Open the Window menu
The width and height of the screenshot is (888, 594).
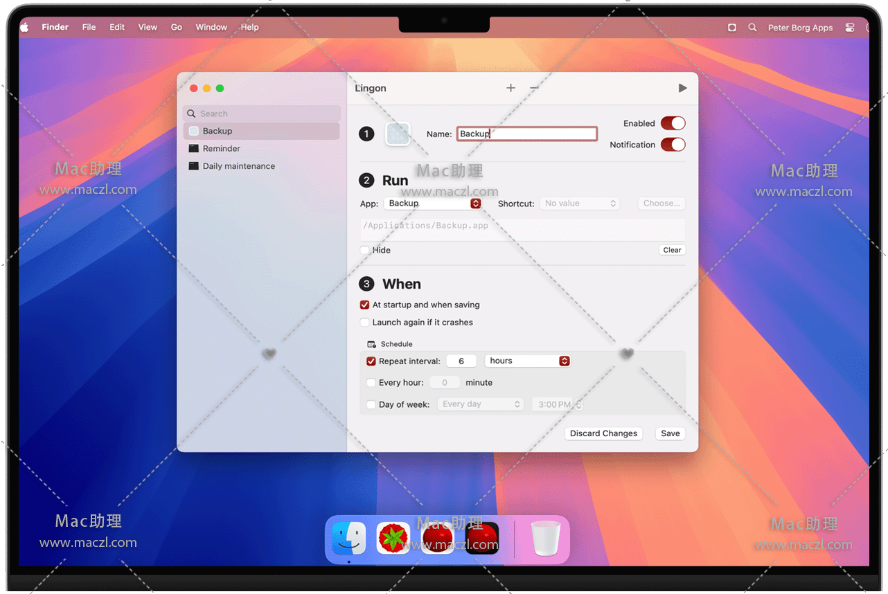tap(211, 28)
